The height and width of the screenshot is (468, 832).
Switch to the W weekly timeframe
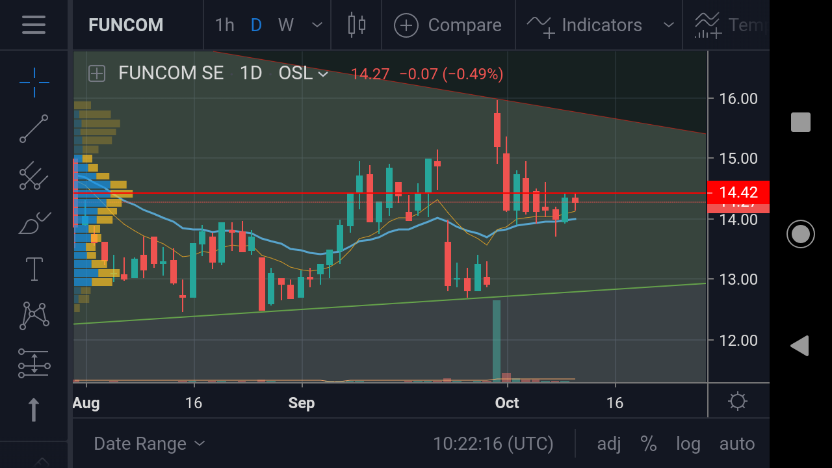[x=286, y=25]
